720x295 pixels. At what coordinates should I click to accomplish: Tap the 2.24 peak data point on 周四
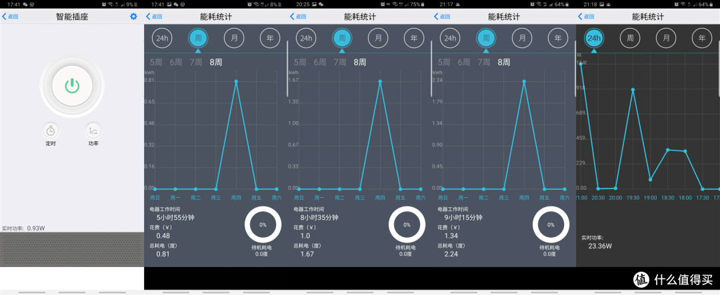(x=524, y=82)
